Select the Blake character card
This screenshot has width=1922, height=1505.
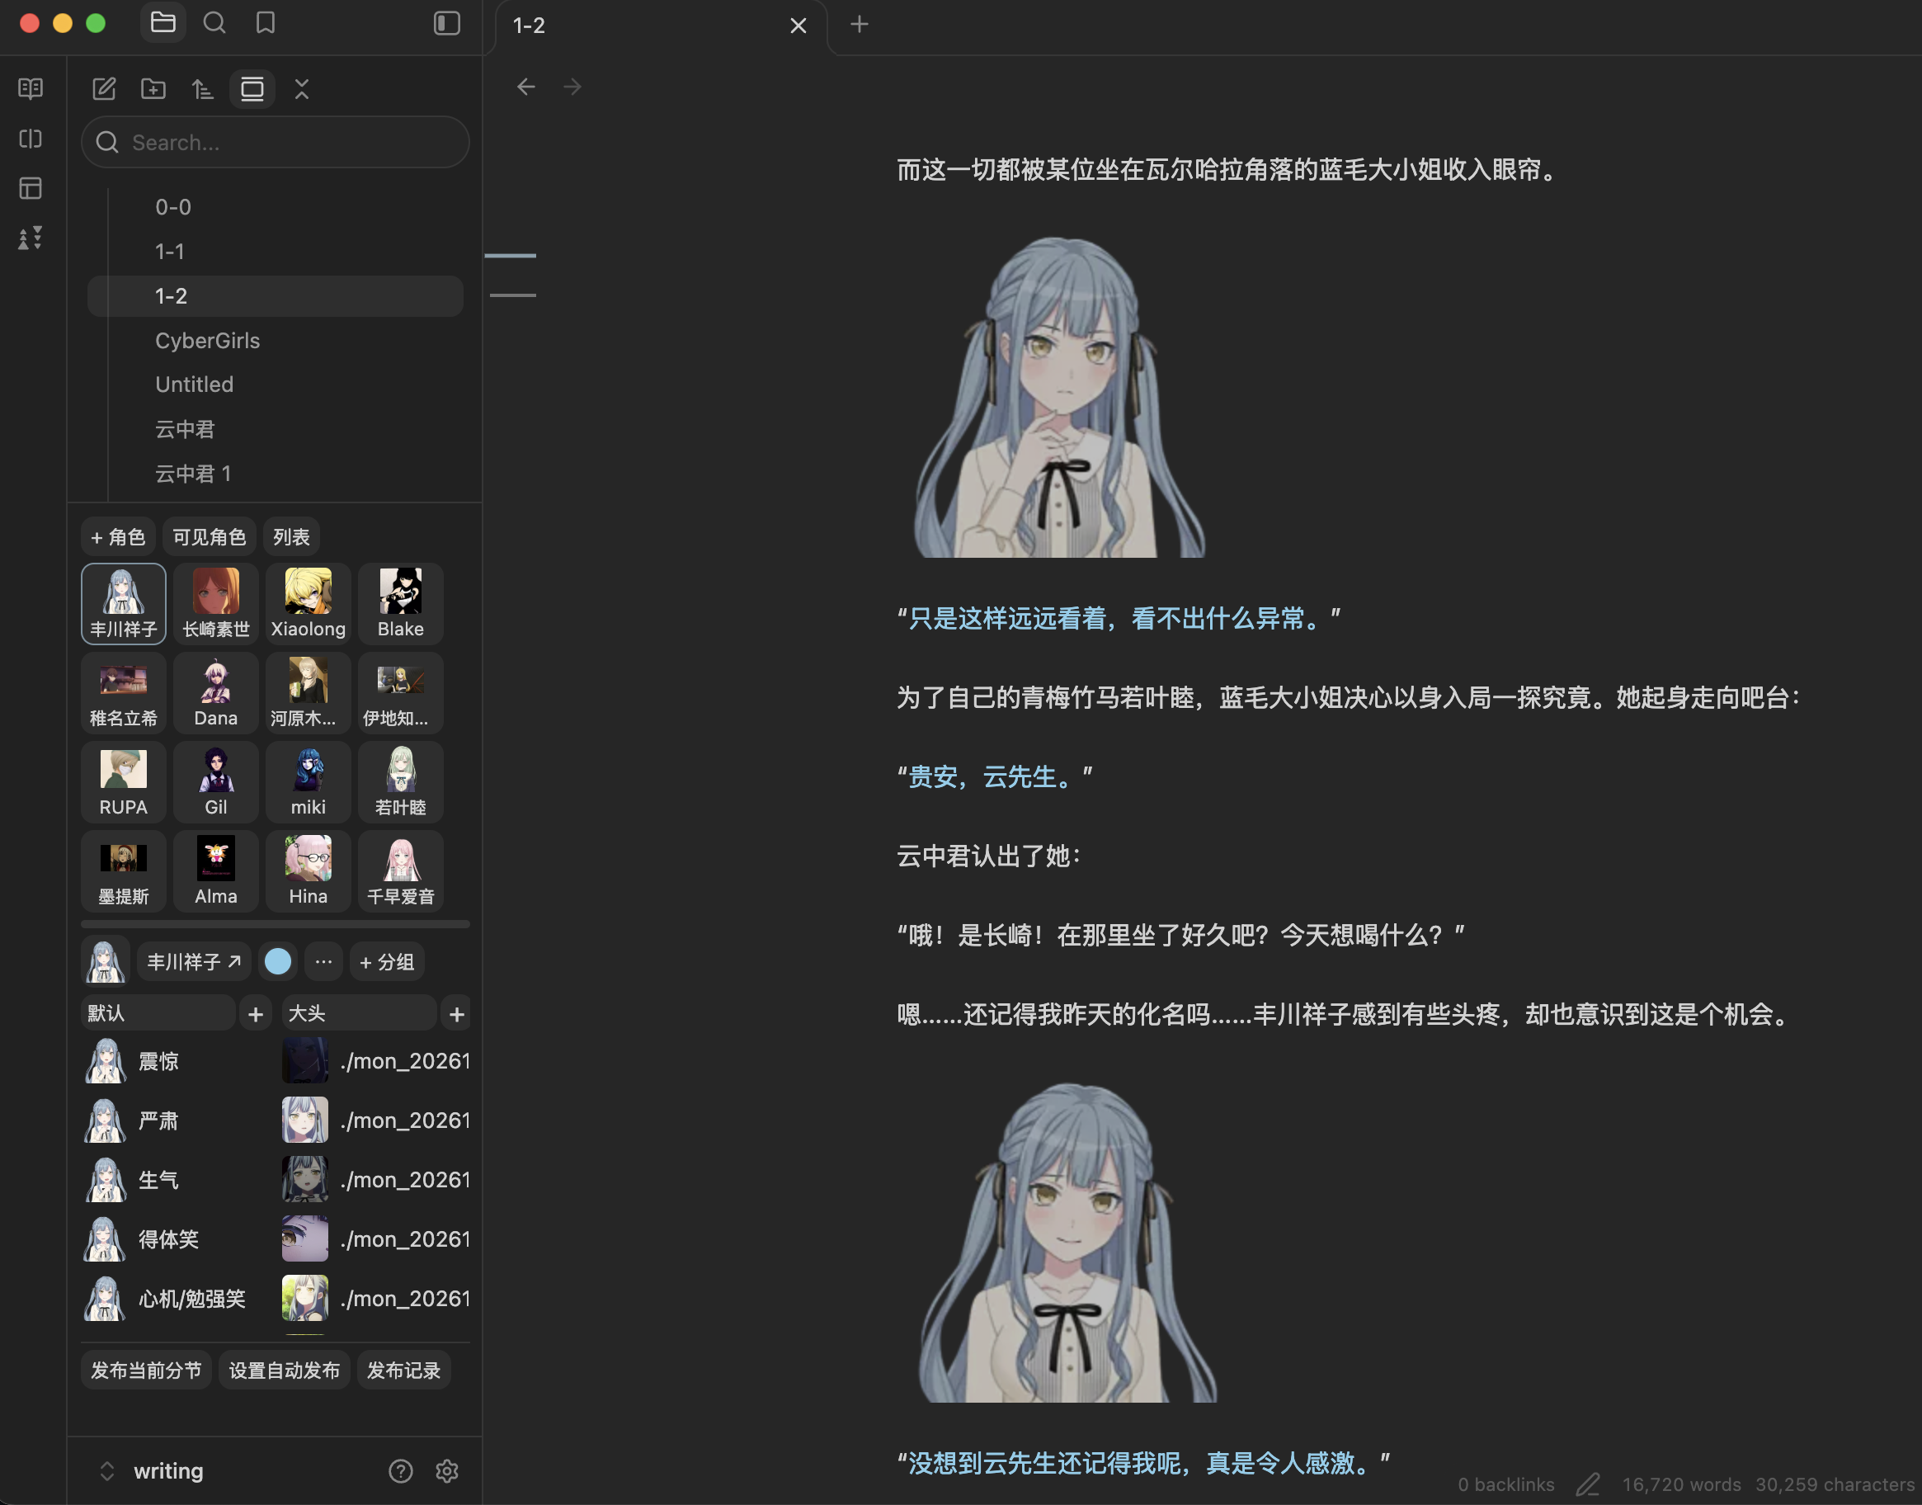coord(401,604)
